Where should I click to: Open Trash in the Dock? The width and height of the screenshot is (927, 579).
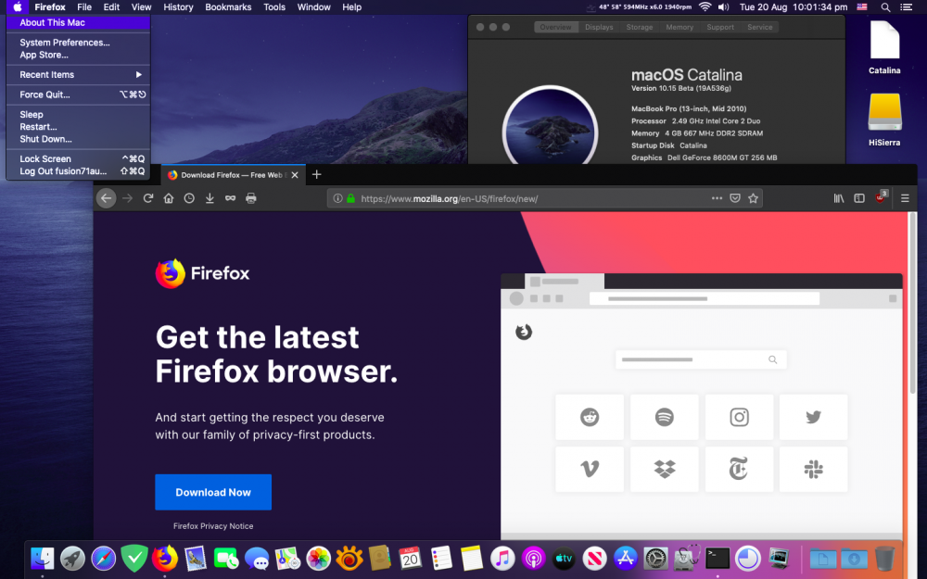click(885, 559)
